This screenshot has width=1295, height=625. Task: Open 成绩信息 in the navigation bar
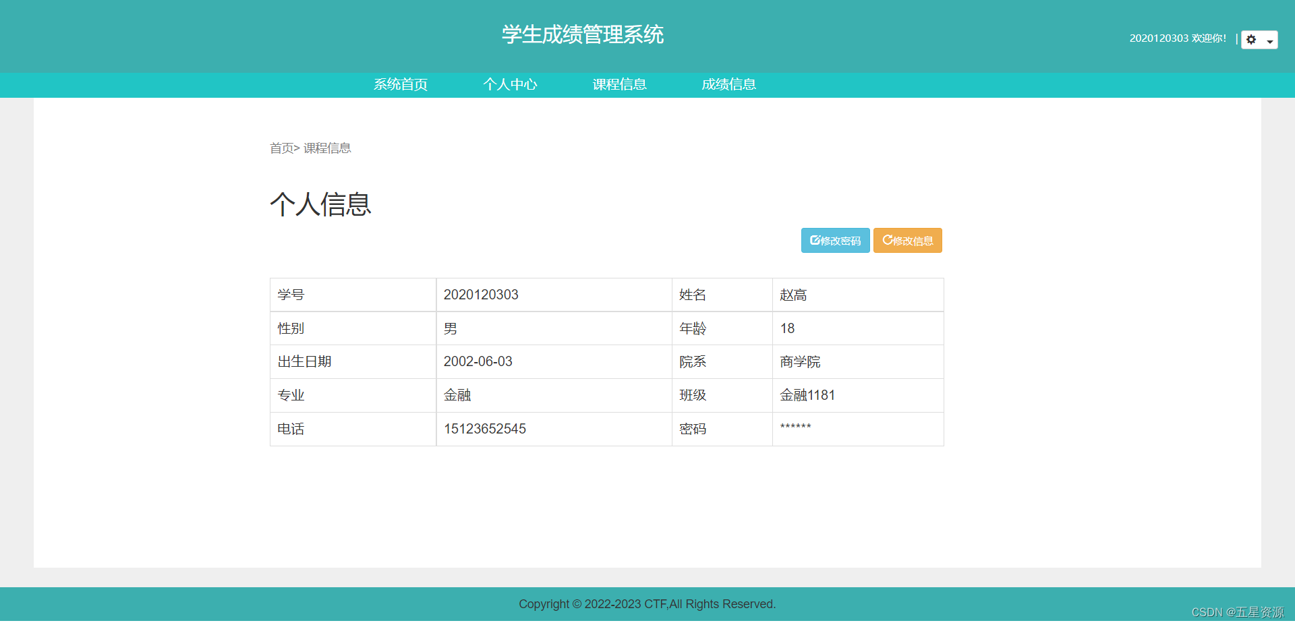[728, 84]
